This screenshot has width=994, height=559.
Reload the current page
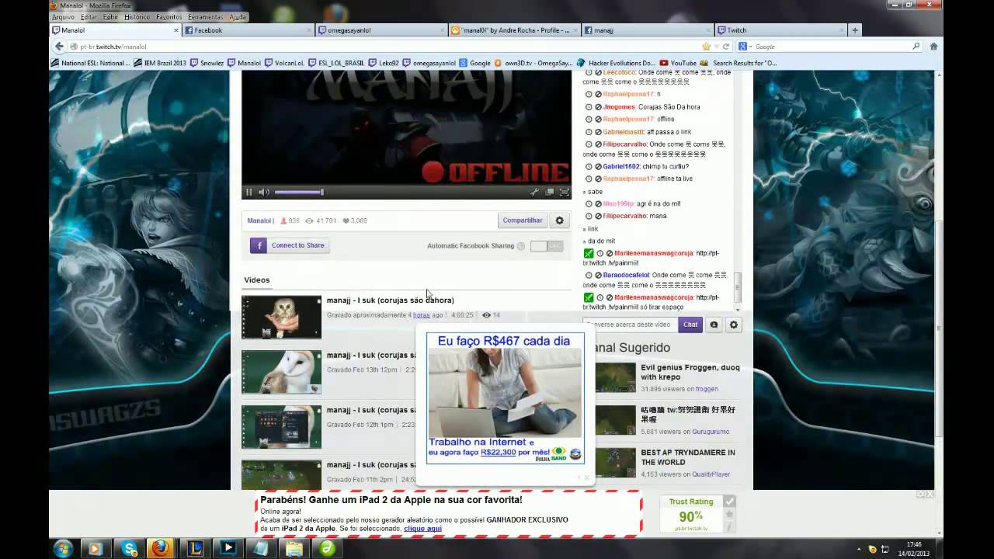(725, 47)
